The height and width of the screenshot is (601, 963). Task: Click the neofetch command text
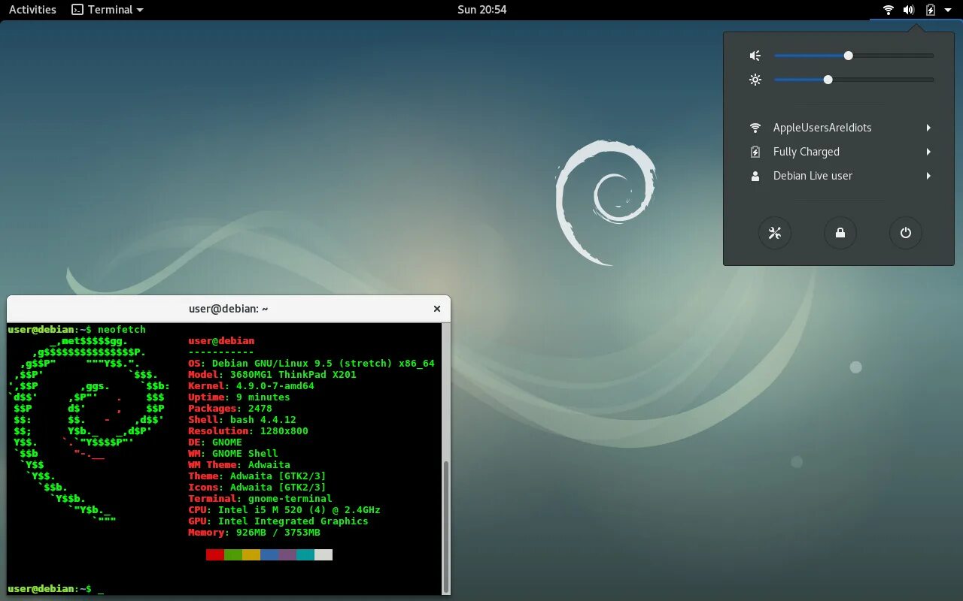click(122, 330)
